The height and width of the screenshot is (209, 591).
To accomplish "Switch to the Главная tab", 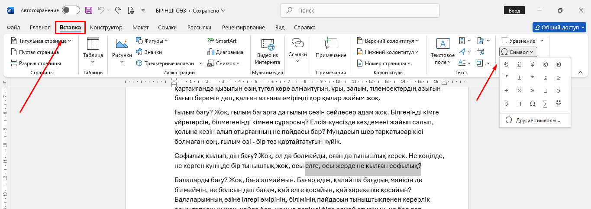I will click(x=40, y=28).
